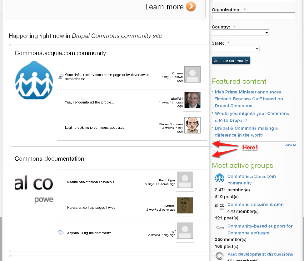Viewport: 304px width, 261px height.
Task: Expand the Country dropdown
Action: click(x=240, y=33)
